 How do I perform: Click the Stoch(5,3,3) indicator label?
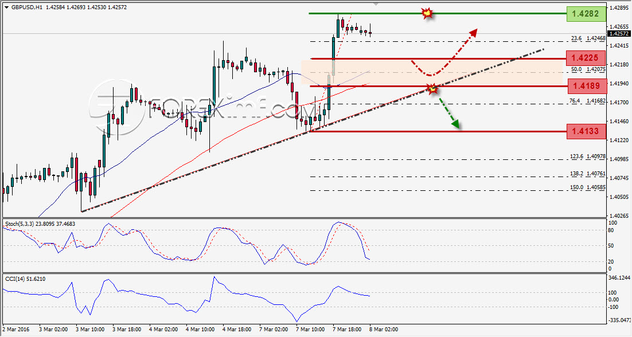(40, 224)
